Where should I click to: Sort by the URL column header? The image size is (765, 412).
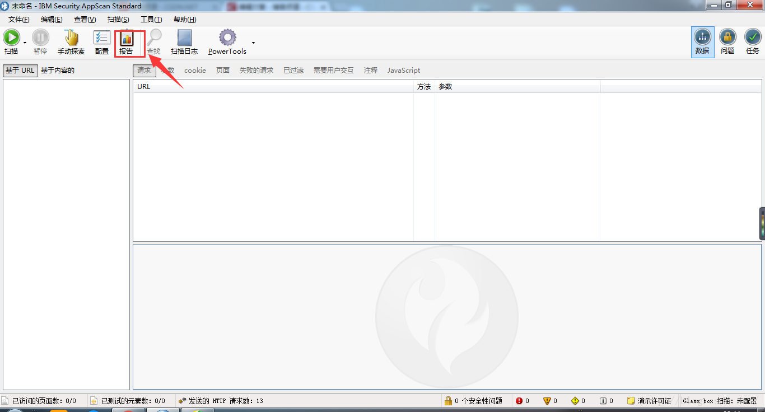click(273, 87)
